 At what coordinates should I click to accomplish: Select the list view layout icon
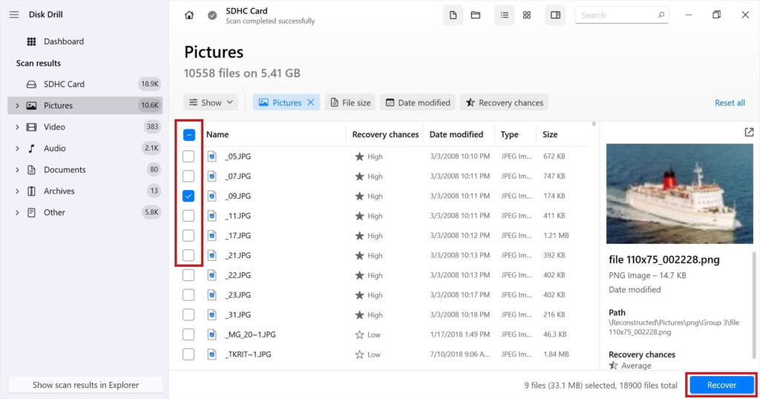click(505, 15)
